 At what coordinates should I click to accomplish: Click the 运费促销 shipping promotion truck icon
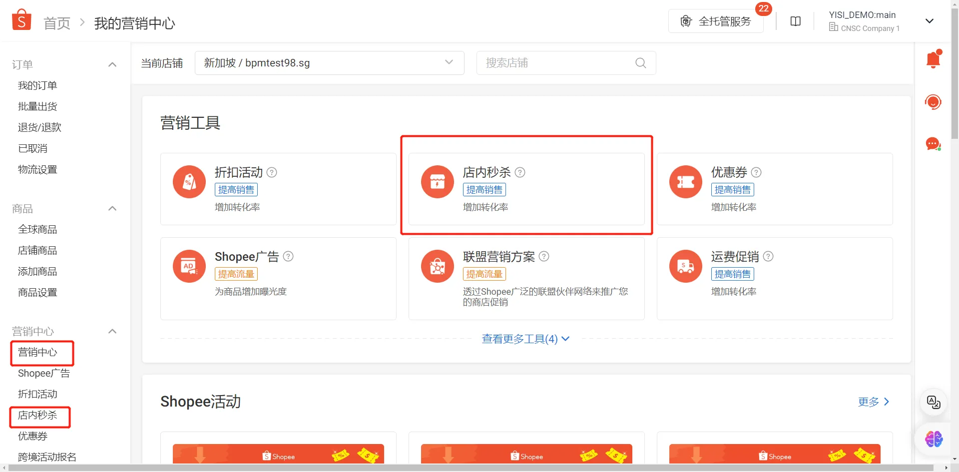pyautogui.click(x=685, y=266)
